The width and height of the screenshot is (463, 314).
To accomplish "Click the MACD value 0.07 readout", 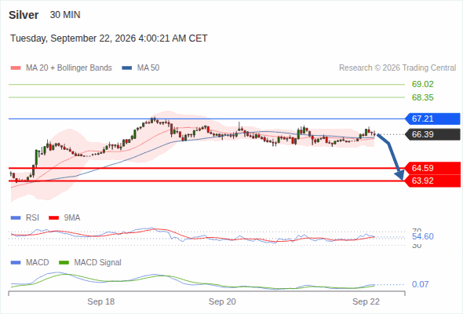I will pos(420,284).
